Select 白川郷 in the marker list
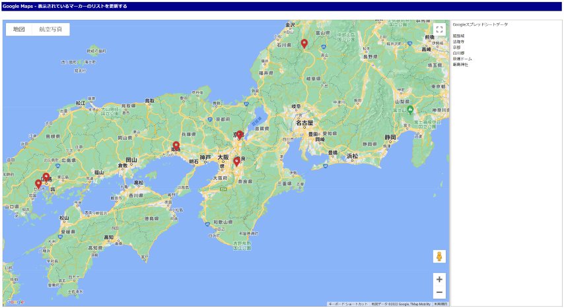This screenshot has width=564, height=308. (x=458, y=53)
